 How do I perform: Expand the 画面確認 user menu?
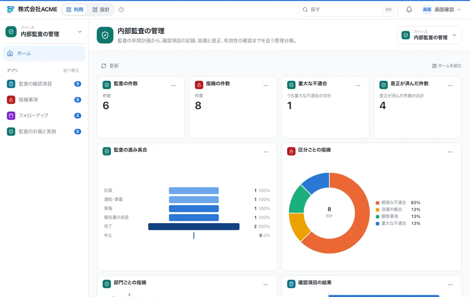[442, 10]
